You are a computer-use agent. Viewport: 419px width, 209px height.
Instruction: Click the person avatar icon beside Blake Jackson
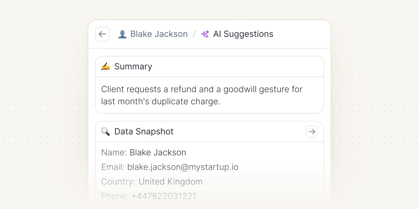point(122,34)
